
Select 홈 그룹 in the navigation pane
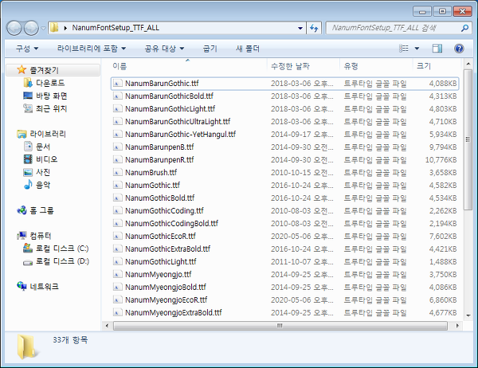coord(35,210)
